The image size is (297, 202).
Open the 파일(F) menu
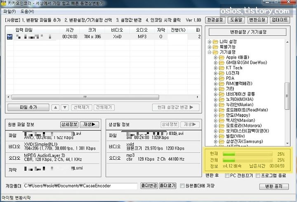pyautogui.click(x=9, y=12)
